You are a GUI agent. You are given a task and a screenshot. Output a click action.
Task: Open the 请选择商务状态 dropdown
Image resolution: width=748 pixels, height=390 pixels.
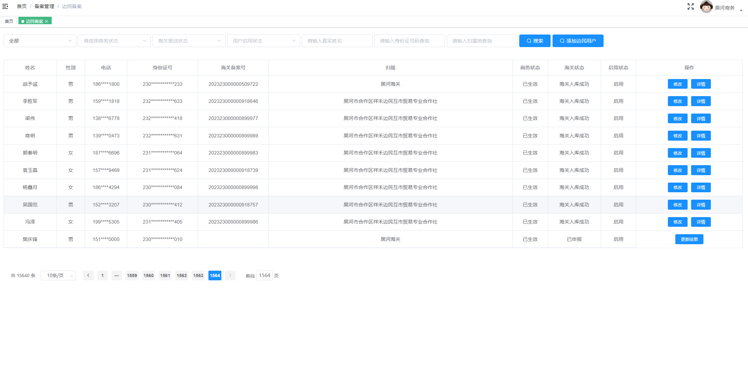(114, 41)
